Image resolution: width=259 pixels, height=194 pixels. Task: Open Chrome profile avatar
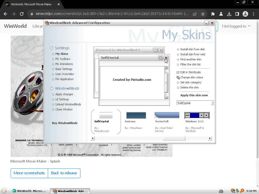[x=245, y=14]
